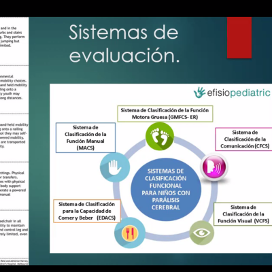This screenshot has width=272, height=272.
Task: Click the paragraph mentioning transfers
Action: tap(13, 184)
